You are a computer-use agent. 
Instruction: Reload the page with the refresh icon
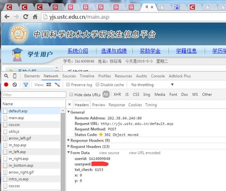point(26,17)
